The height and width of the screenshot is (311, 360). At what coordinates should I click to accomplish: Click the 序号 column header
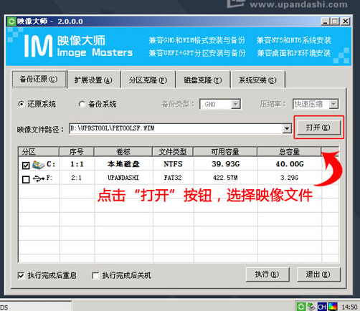(x=77, y=152)
